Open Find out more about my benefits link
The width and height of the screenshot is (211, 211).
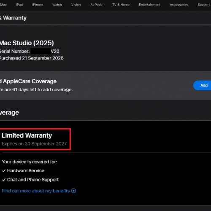pyautogui.click(x=36, y=191)
